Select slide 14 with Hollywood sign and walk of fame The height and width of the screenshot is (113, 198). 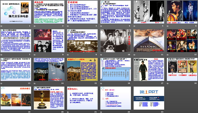point(49,69)
